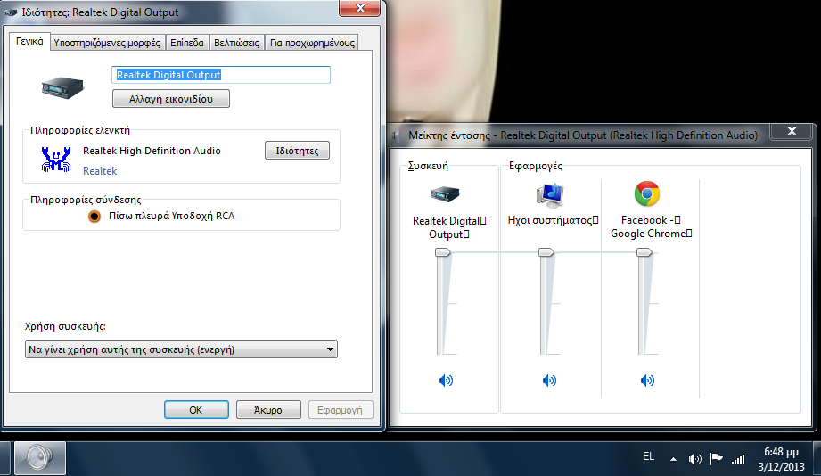
Task: Click the Google Chrome icon in mixer
Action: click(x=647, y=193)
